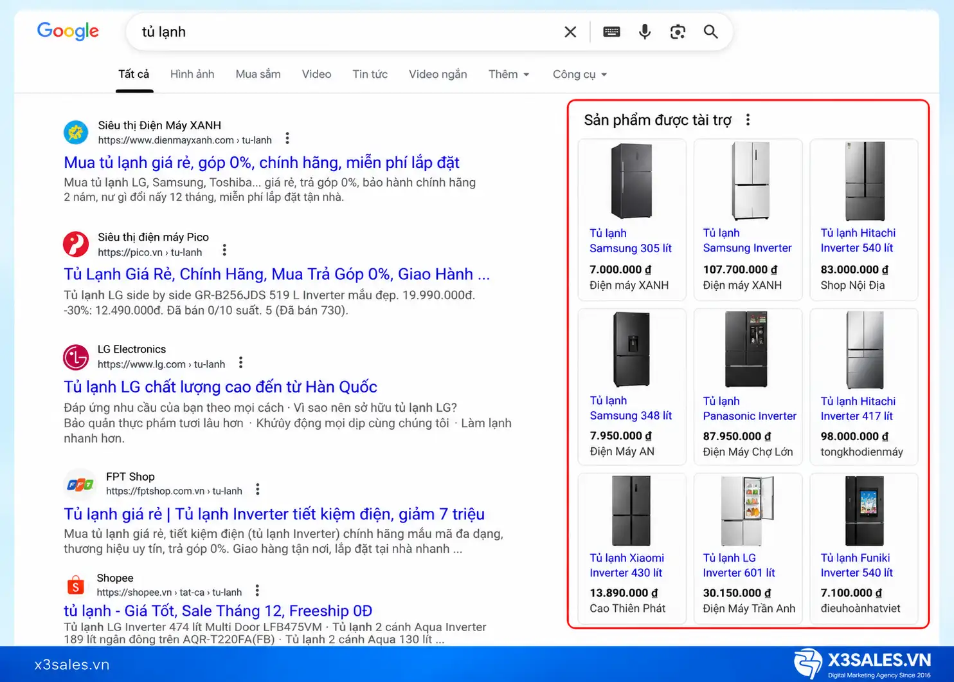Viewport: 954px width, 682px height.
Task: Click the LG Electronics favicon
Action: click(x=76, y=357)
